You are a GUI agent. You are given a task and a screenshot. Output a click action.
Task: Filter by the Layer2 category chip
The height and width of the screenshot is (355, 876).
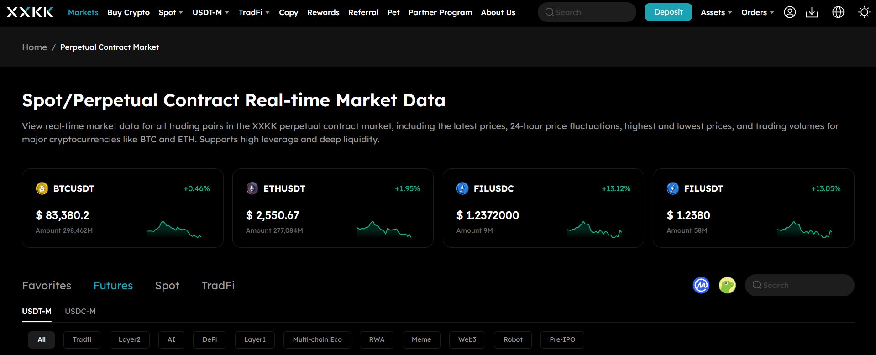click(x=130, y=339)
